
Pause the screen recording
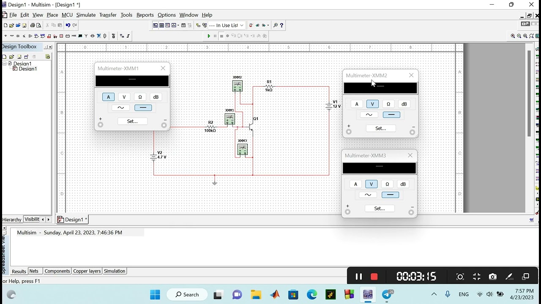(x=359, y=277)
